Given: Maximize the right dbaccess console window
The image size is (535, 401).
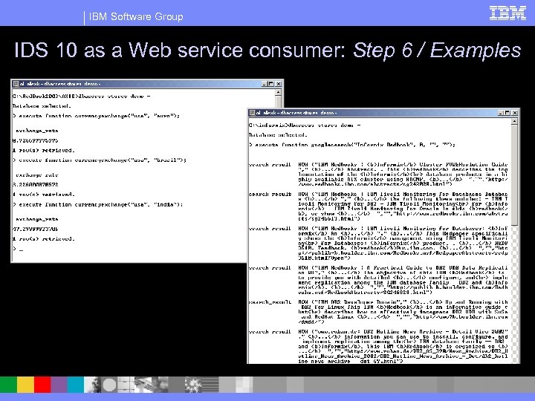Looking at the screenshot, I should 508,113.
